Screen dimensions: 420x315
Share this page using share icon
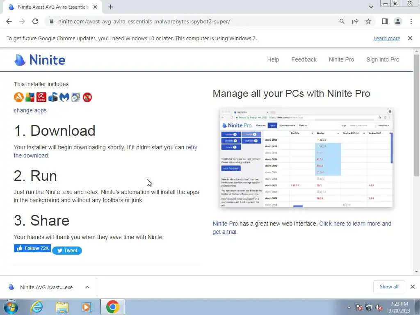tap(355, 21)
